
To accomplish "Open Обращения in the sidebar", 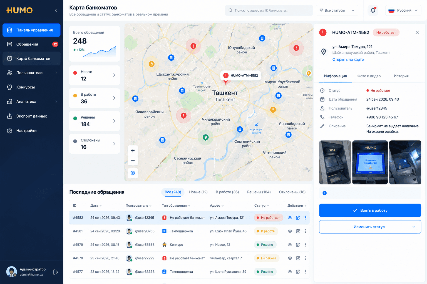I will coord(31,44).
